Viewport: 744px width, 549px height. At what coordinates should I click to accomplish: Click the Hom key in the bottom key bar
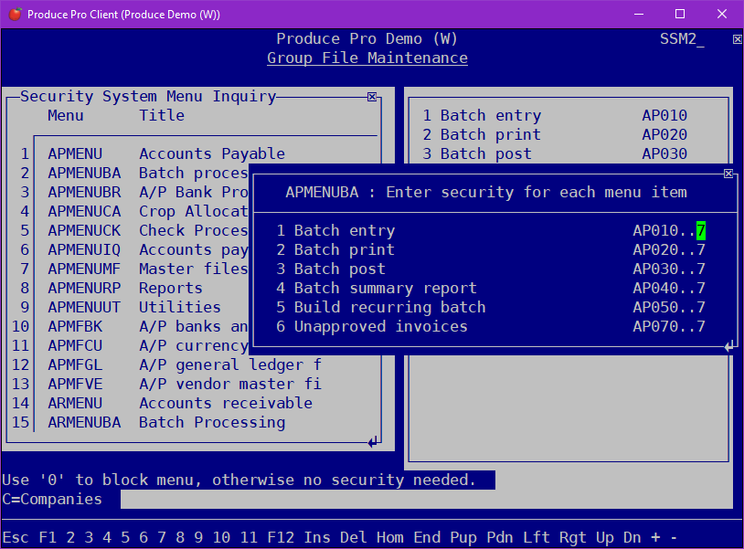[x=390, y=538]
